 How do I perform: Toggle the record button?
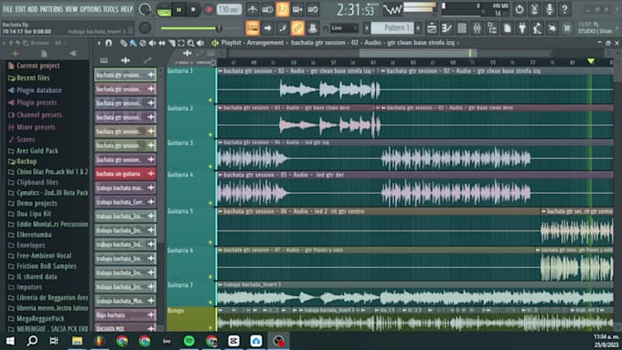coord(209,9)
